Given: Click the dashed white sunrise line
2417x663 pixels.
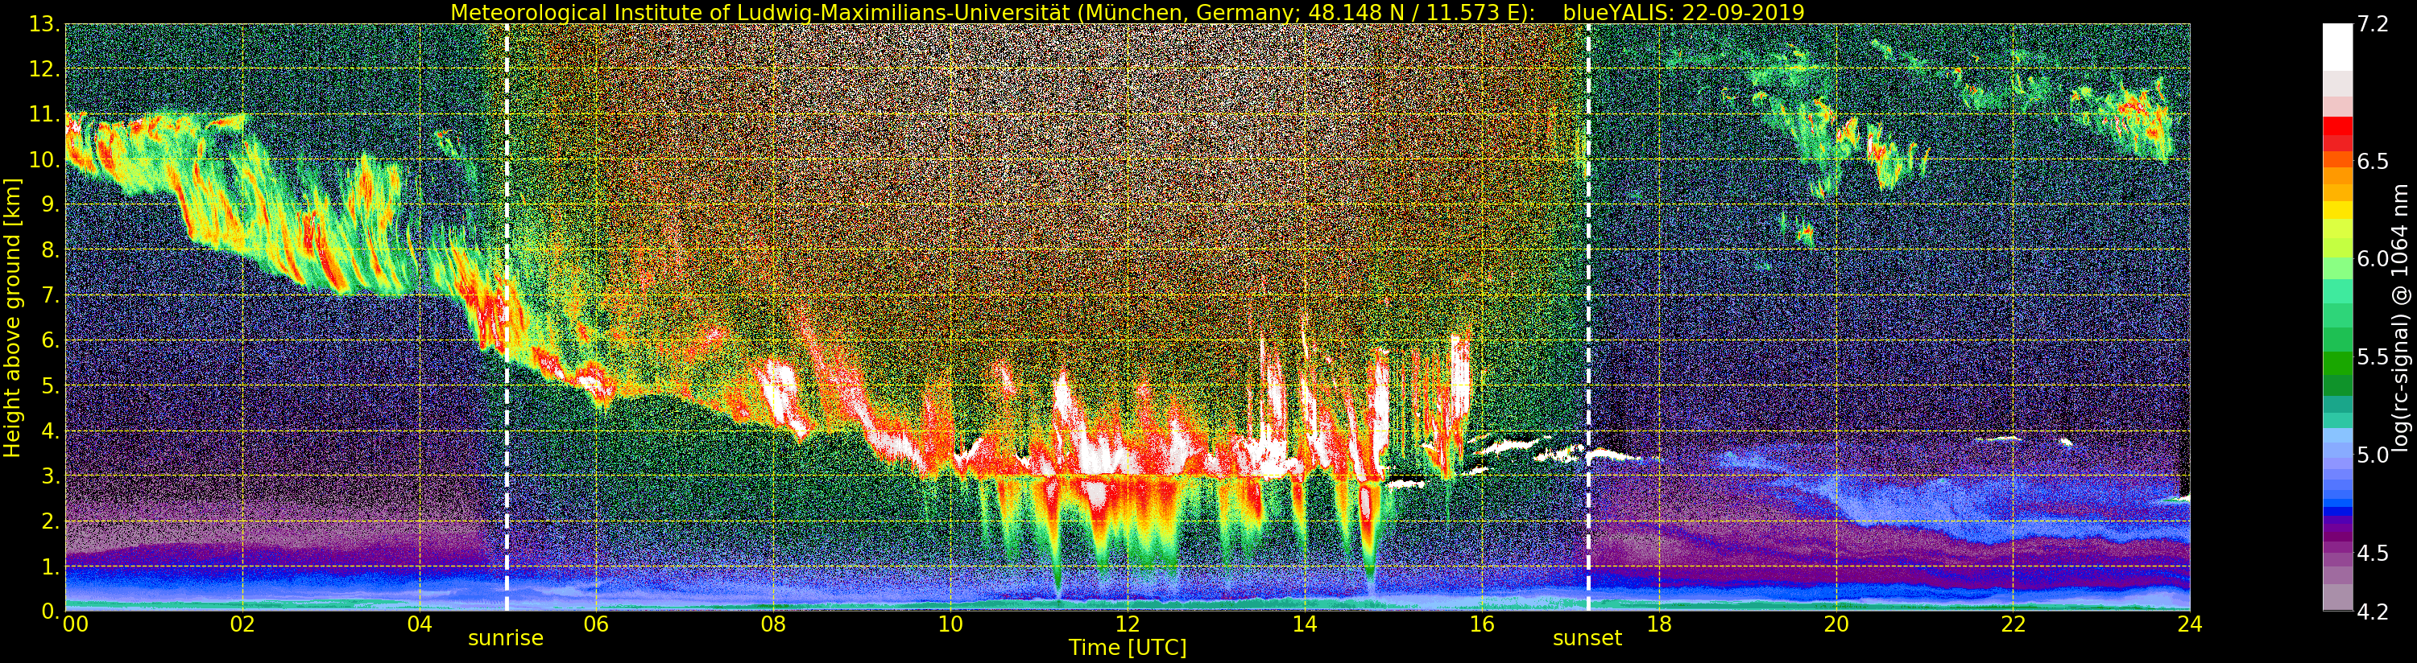Looking at the screenshot, I should (x=507, y=318).
